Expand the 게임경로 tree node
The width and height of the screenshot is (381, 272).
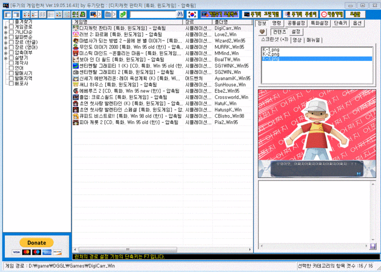(6, 28)
